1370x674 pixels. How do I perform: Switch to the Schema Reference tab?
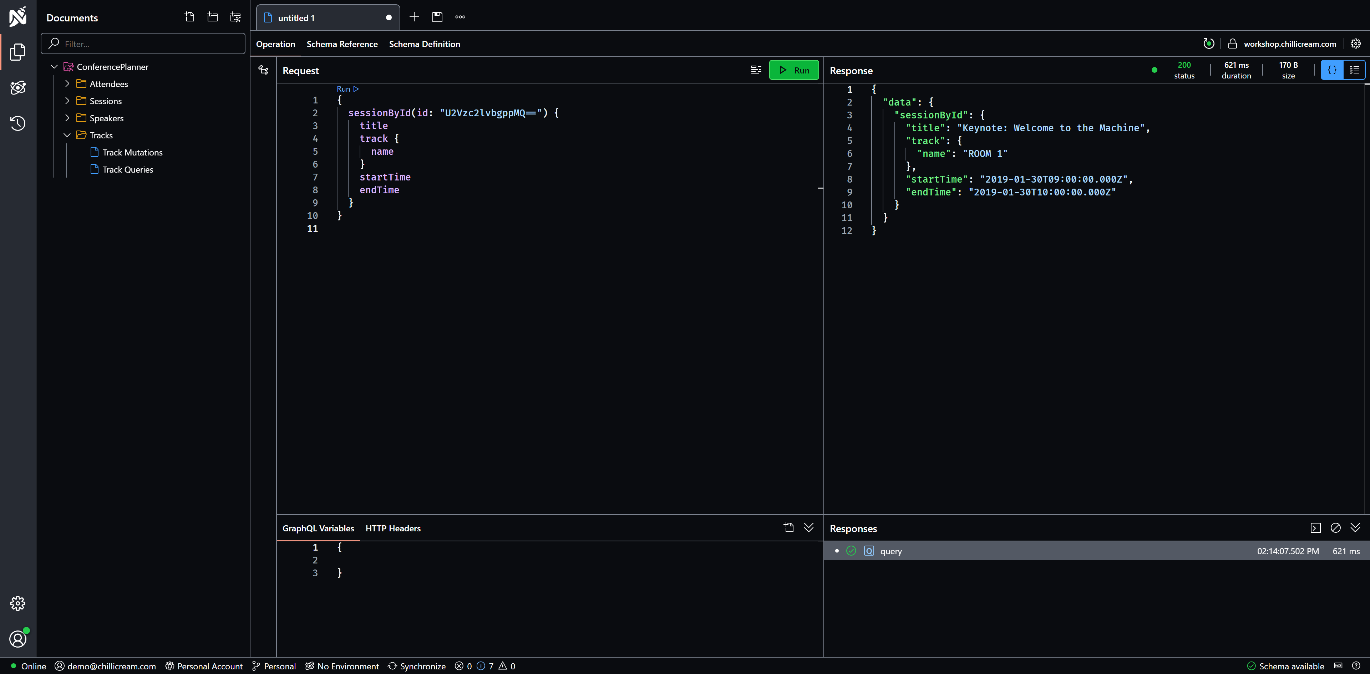pyautogui.click(x=342, y=44)
